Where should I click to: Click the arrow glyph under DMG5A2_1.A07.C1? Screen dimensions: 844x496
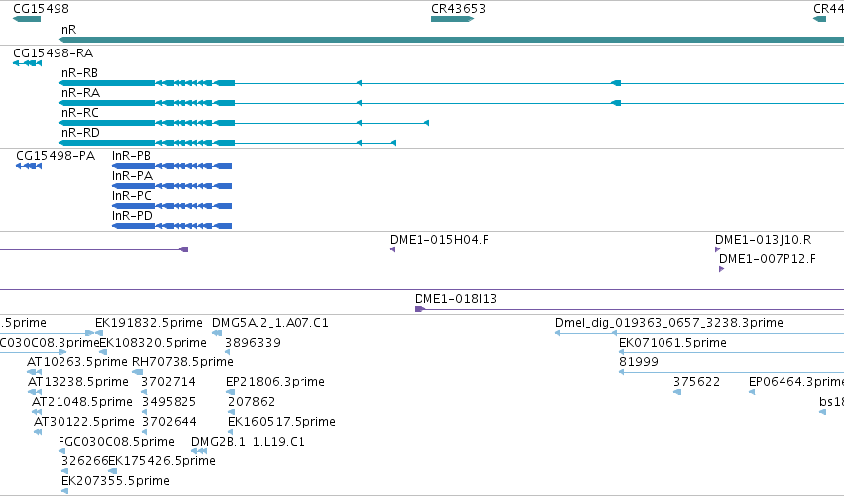217,333
